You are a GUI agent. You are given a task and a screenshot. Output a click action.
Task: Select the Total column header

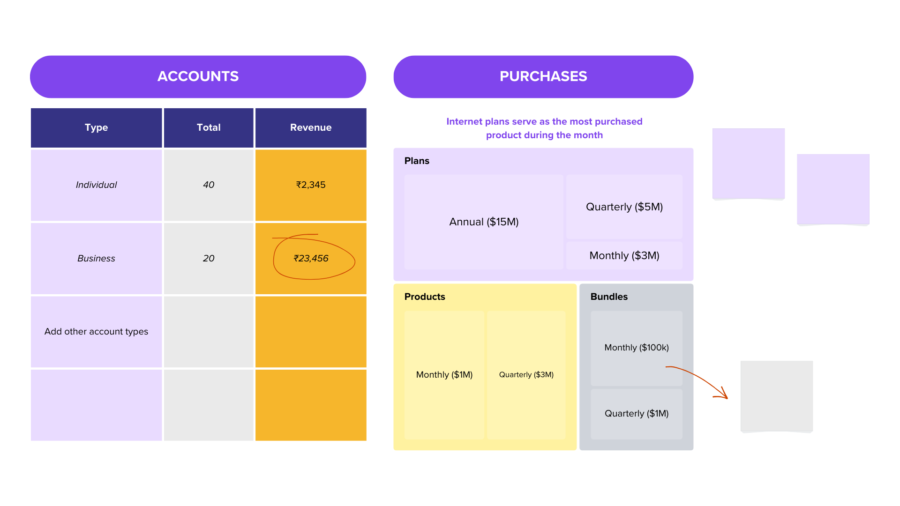[x=209, y=127]
